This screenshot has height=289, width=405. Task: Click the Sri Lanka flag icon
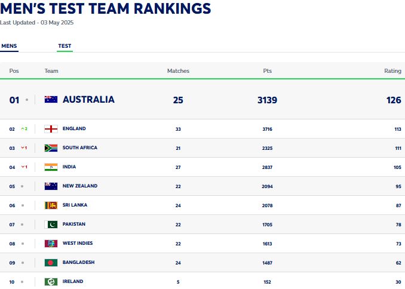point(51,205)
